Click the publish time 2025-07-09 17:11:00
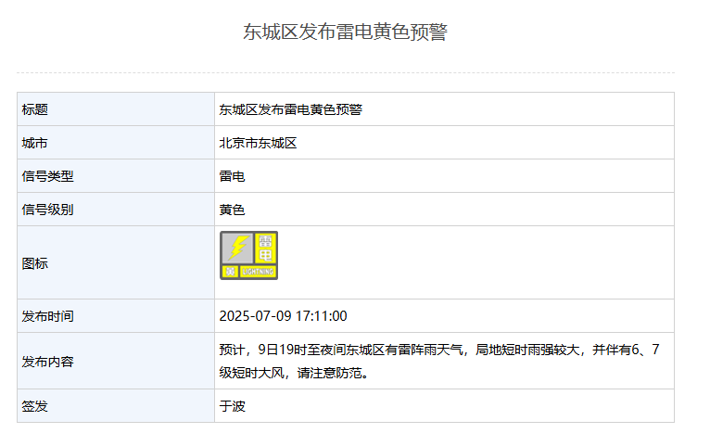 283,316
